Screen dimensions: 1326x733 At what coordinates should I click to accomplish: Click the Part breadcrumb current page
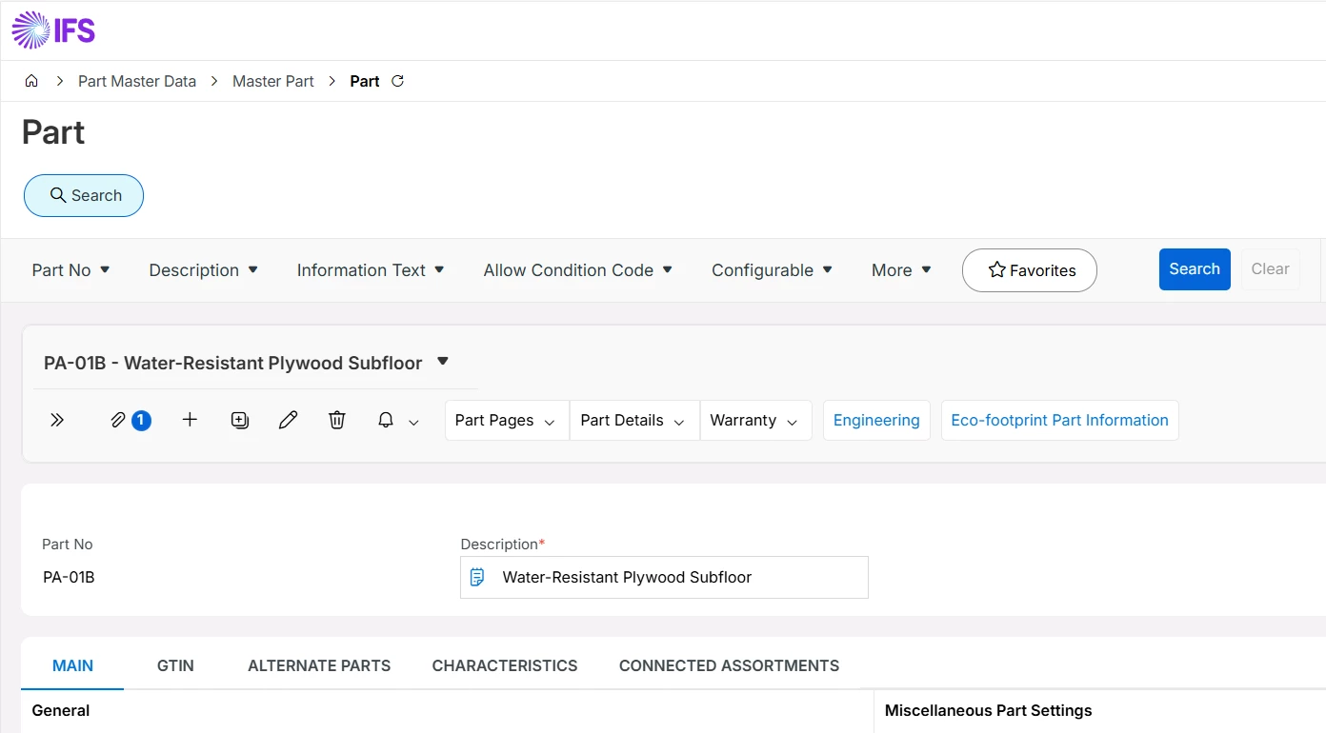[365, 81]
